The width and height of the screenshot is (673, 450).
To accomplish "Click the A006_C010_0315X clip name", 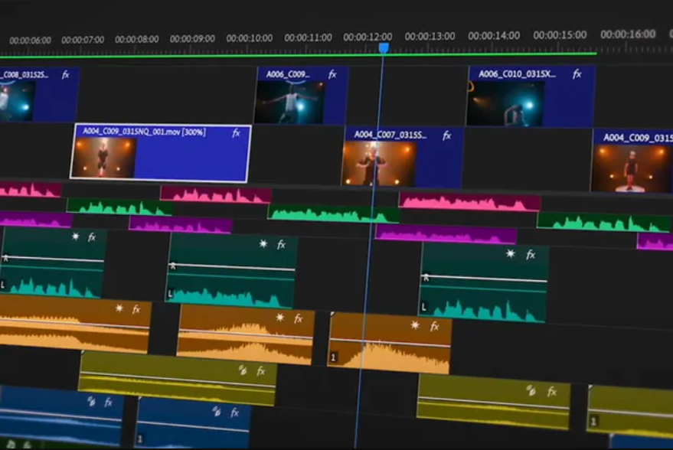I will click(517, 73).
